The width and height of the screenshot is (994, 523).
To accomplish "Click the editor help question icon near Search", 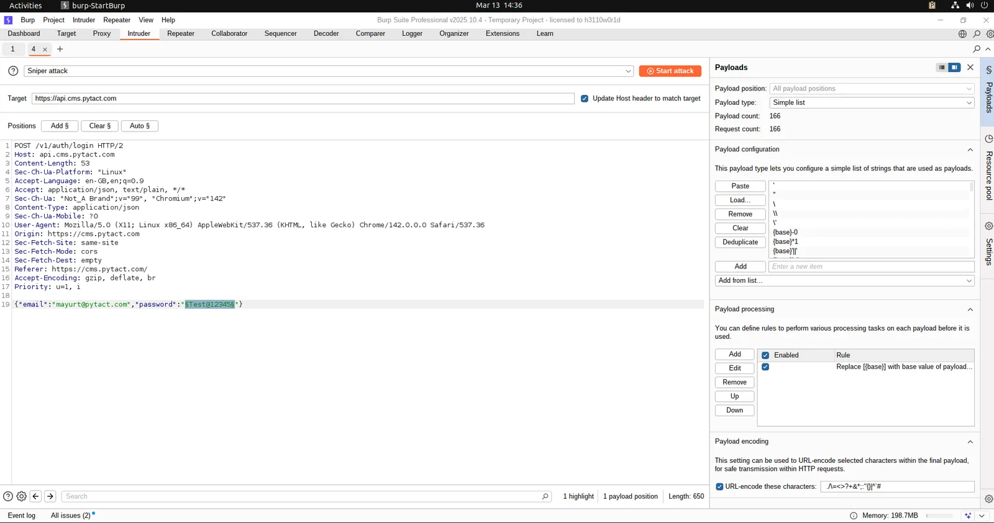I will click(8, 496).
